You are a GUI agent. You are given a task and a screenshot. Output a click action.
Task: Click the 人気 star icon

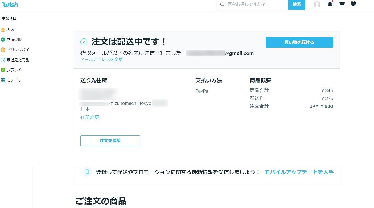coord(3,30)
